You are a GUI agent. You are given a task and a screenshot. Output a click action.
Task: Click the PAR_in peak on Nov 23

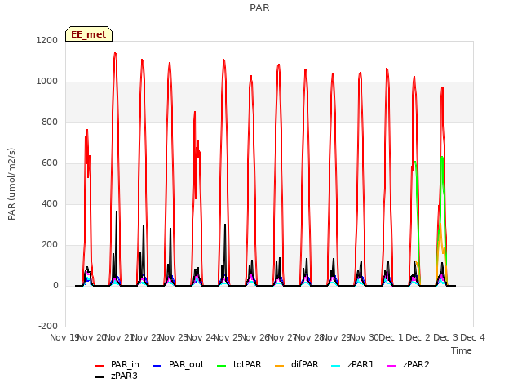click(195, 112)
